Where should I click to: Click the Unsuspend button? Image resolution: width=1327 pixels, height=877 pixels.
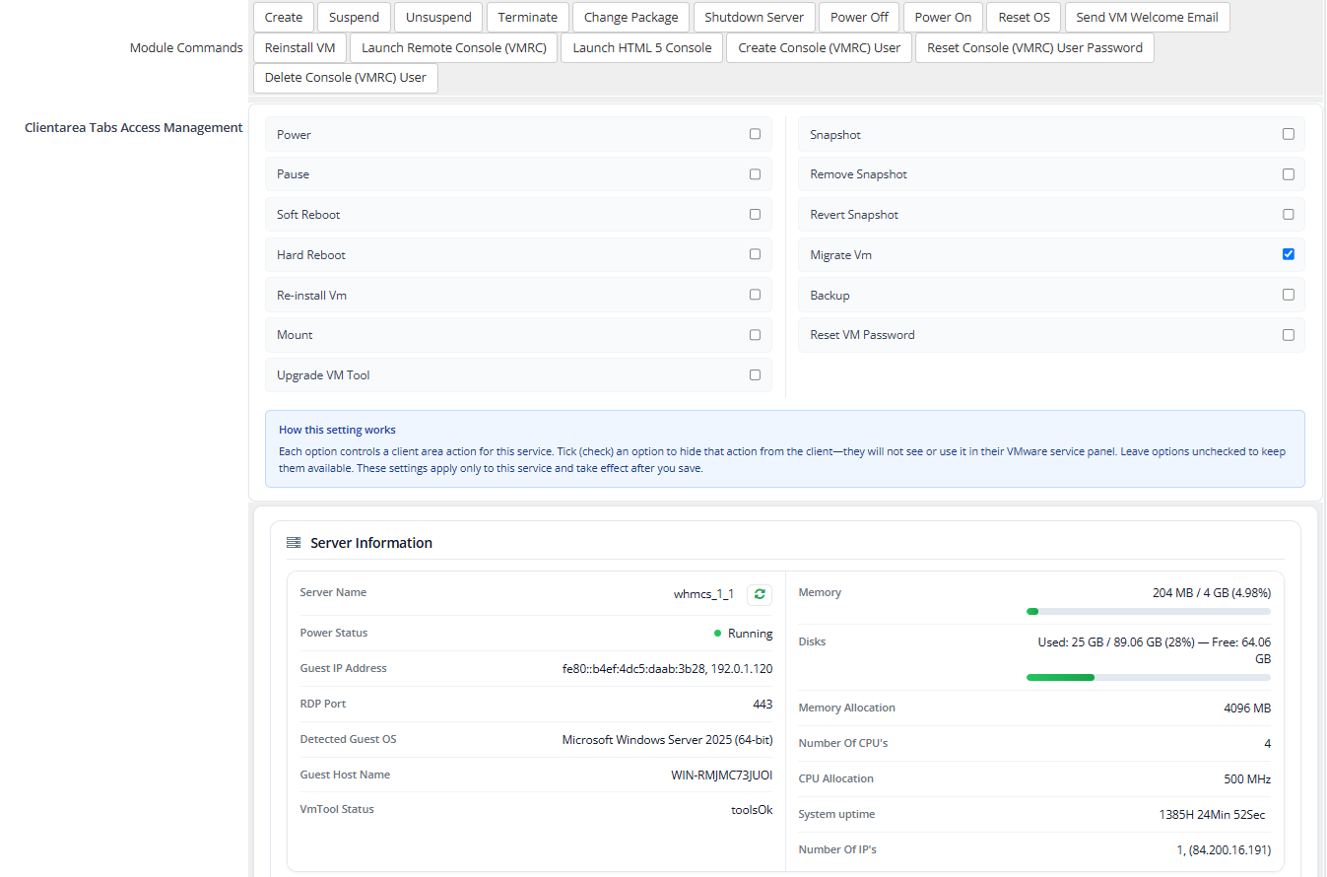coord(438,18)
